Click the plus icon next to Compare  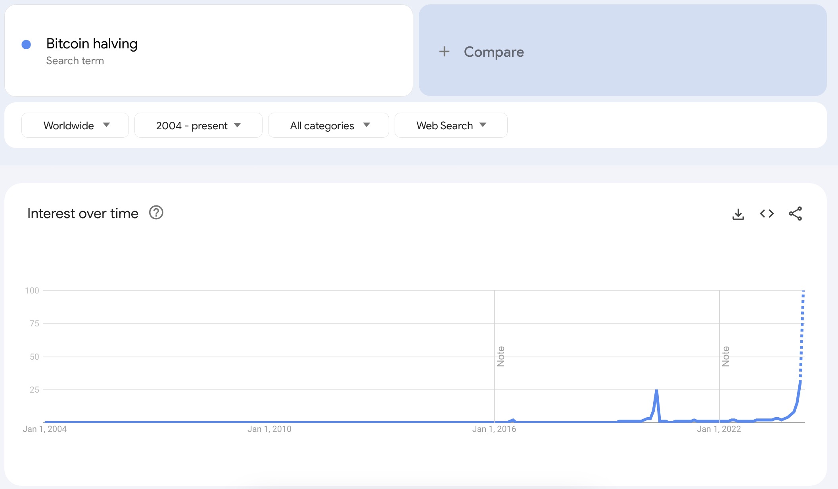click(444, 52)
